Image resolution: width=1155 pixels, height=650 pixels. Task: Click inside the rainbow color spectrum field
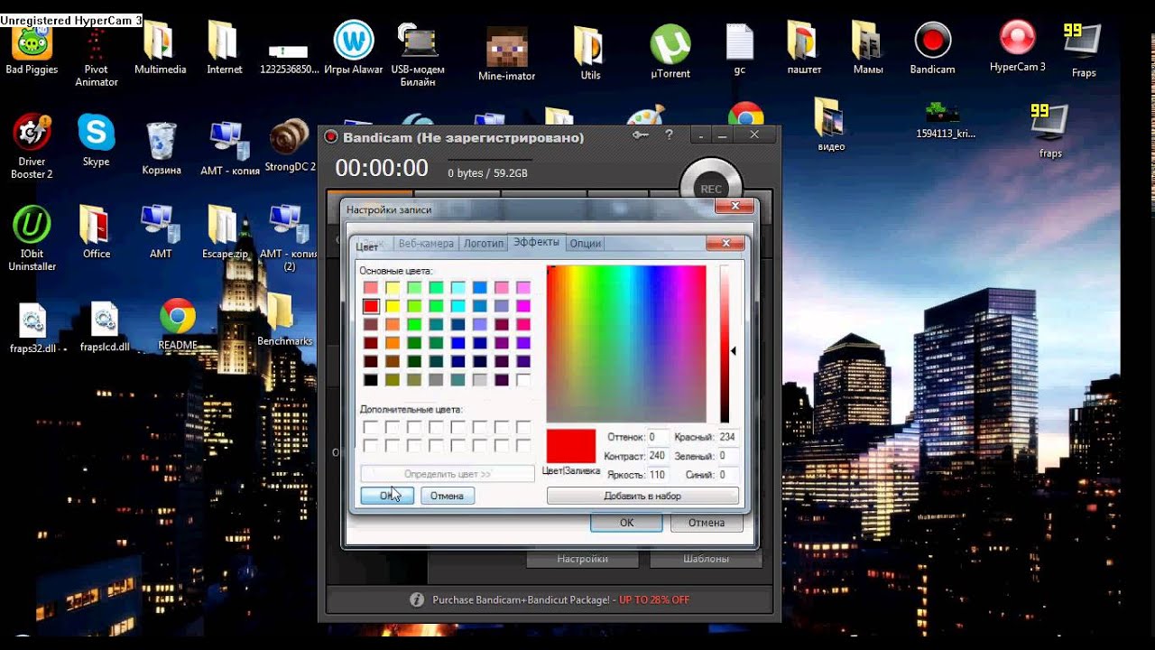[626, 344]
